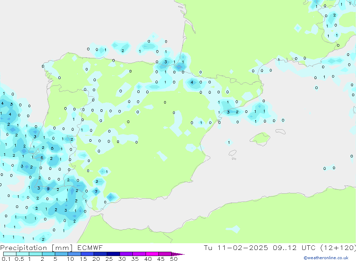Click the legend label '25'
This screenshot has height=261, width=356.
(109, 259)
